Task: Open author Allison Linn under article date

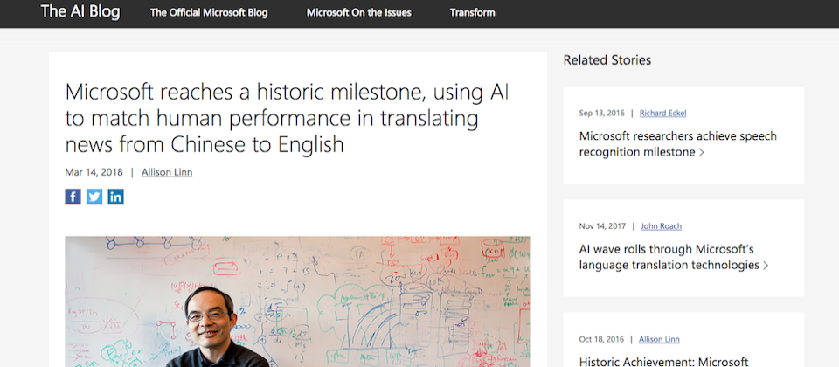Action: pyautogui.click(x=167, y=172)
